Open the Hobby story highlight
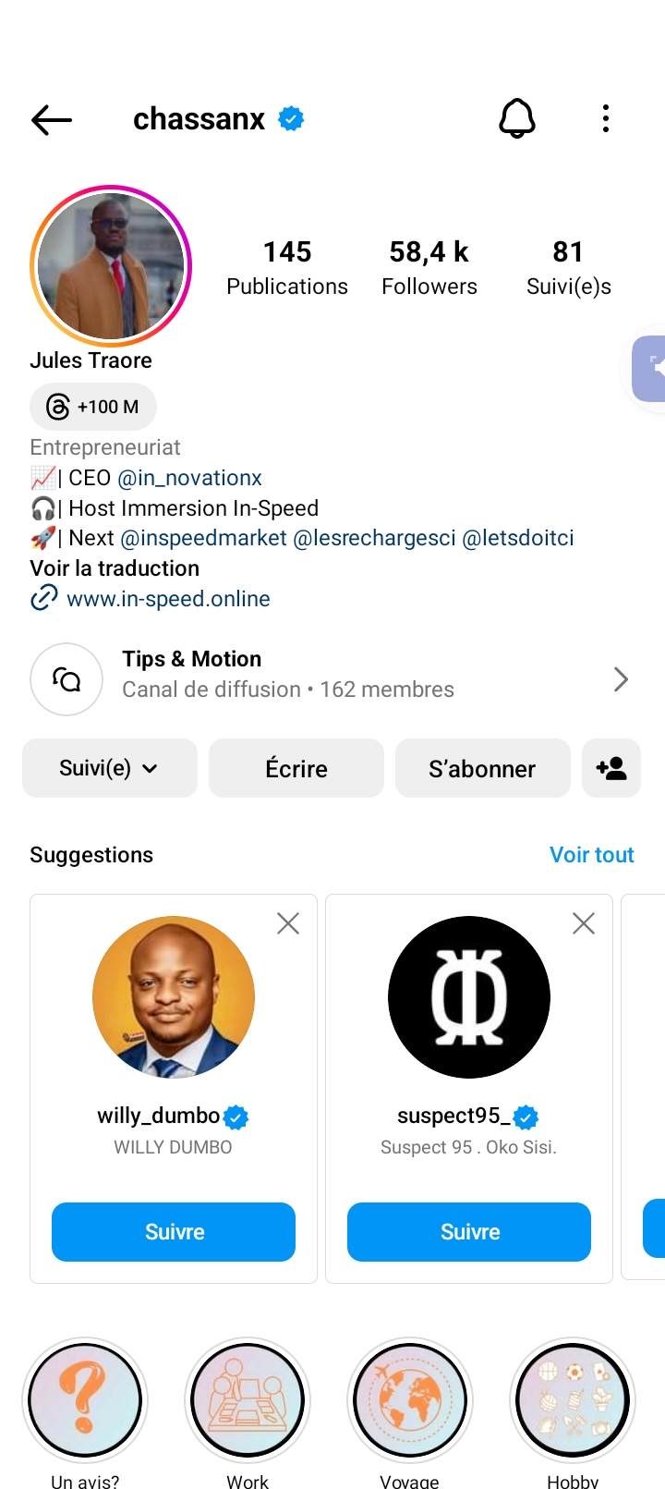Viewport: 665px width, 1489px height. (573, 1401)
